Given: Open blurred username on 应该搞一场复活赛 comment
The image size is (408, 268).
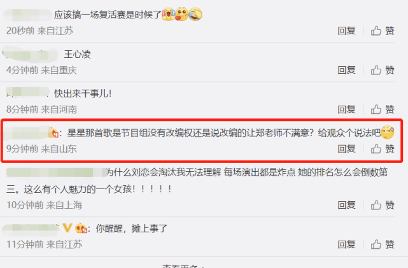Looking at the screenshot, I should [28, 15].
